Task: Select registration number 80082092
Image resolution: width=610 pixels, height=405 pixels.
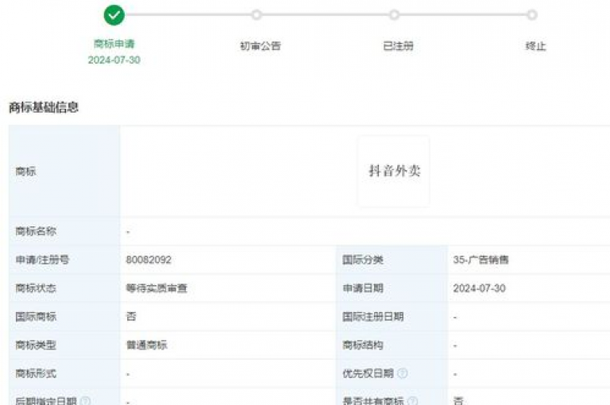Action: [x=149, y=260]
